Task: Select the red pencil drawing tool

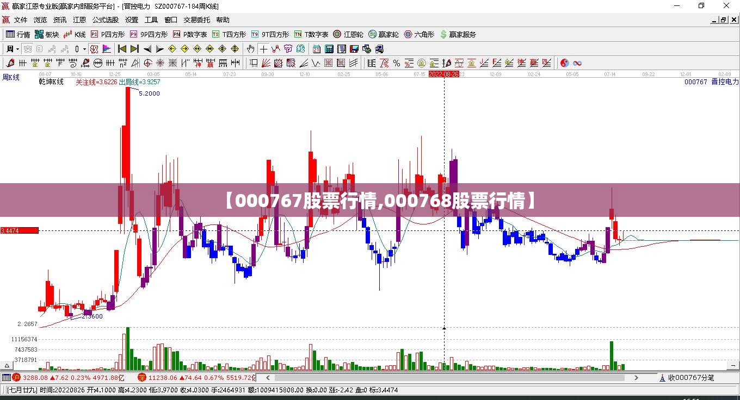Action: click(x=10, y=63)
